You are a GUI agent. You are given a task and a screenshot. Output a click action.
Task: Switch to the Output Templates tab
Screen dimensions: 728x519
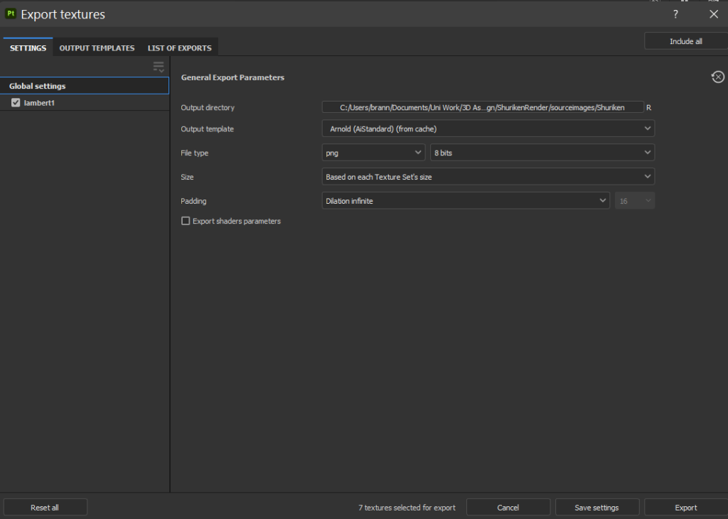tap(97, 48)
